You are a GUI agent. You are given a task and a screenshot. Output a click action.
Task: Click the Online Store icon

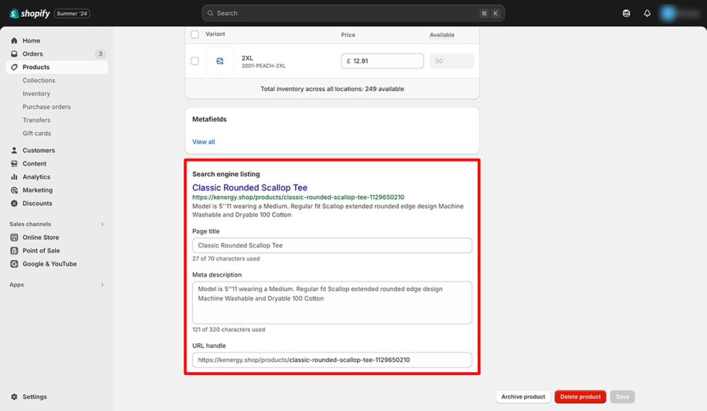click(15, 237)
